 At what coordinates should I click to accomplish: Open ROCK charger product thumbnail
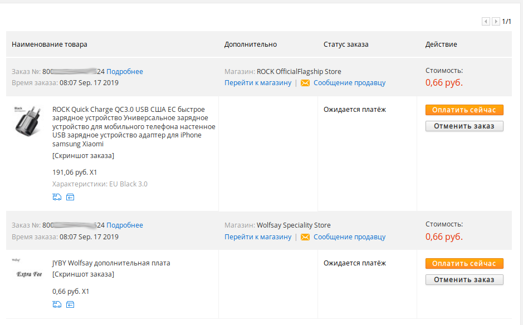pos(28,121)
